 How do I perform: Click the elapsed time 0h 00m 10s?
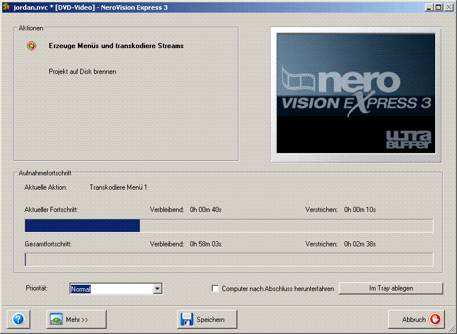click(360, 210)
